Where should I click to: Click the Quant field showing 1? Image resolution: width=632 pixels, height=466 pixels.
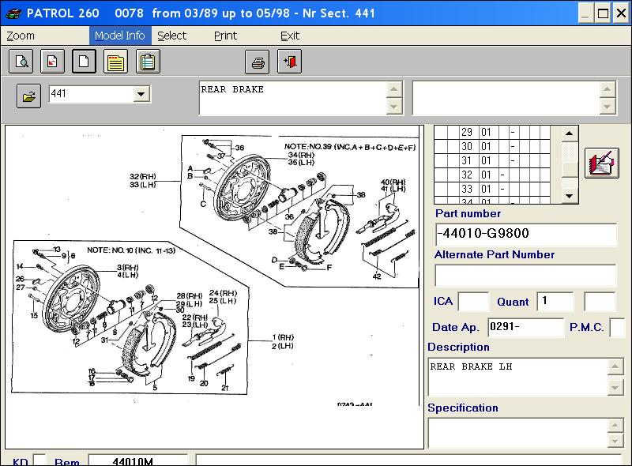555,302
